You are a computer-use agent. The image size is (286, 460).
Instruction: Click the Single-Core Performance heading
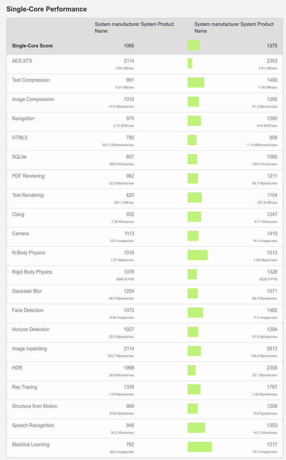pyautogui.click(x=47, y=9)
